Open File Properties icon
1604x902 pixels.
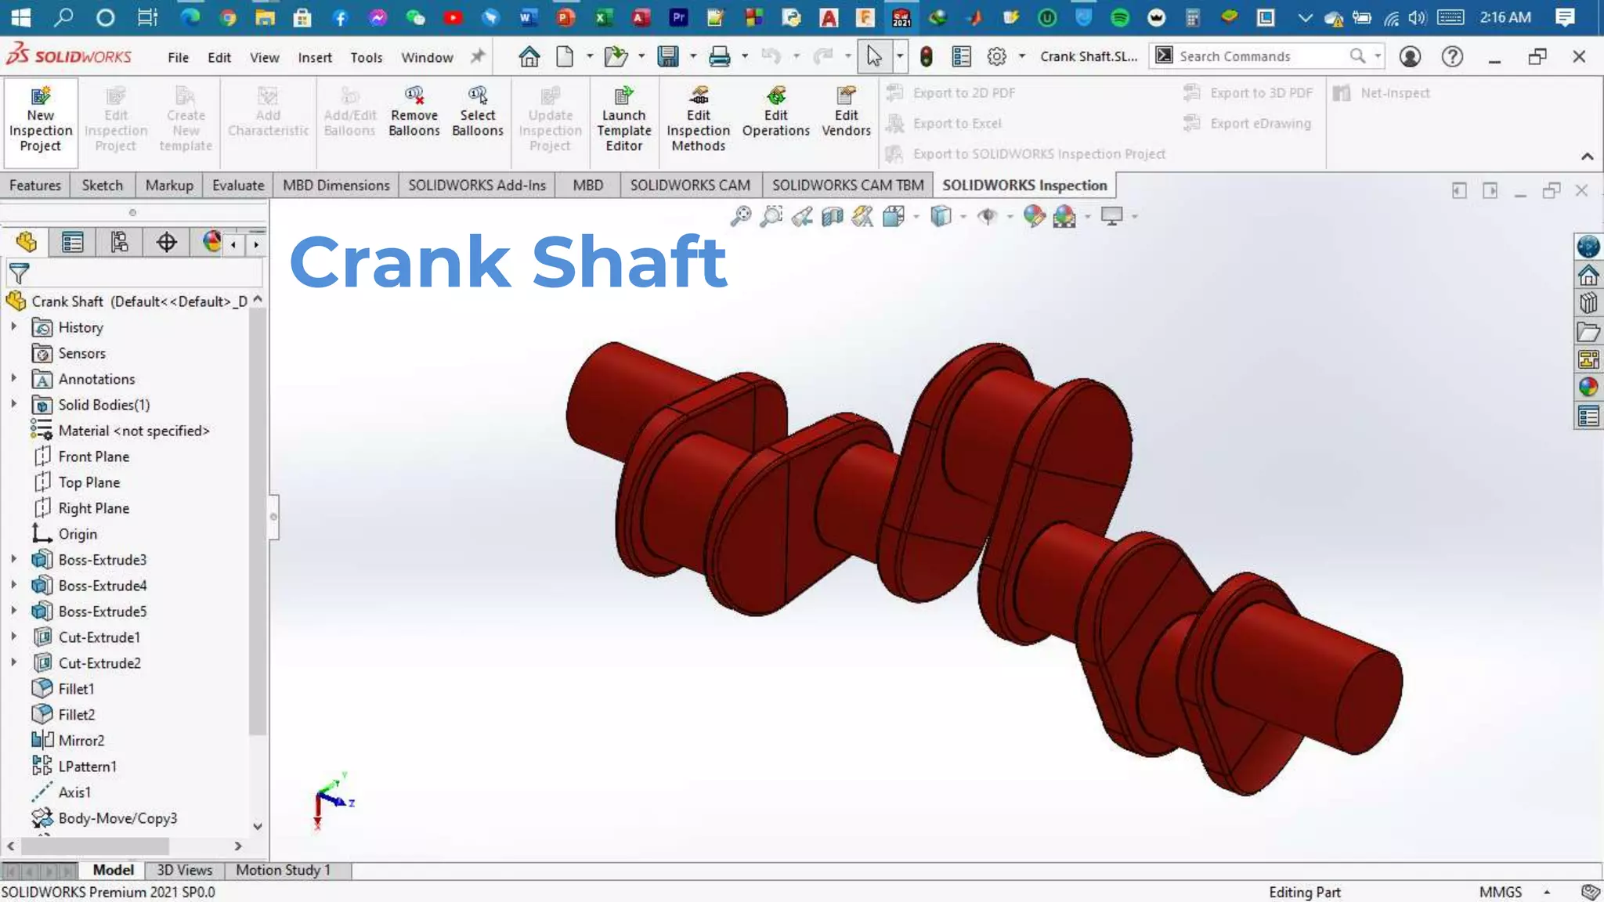coord(961,56)
